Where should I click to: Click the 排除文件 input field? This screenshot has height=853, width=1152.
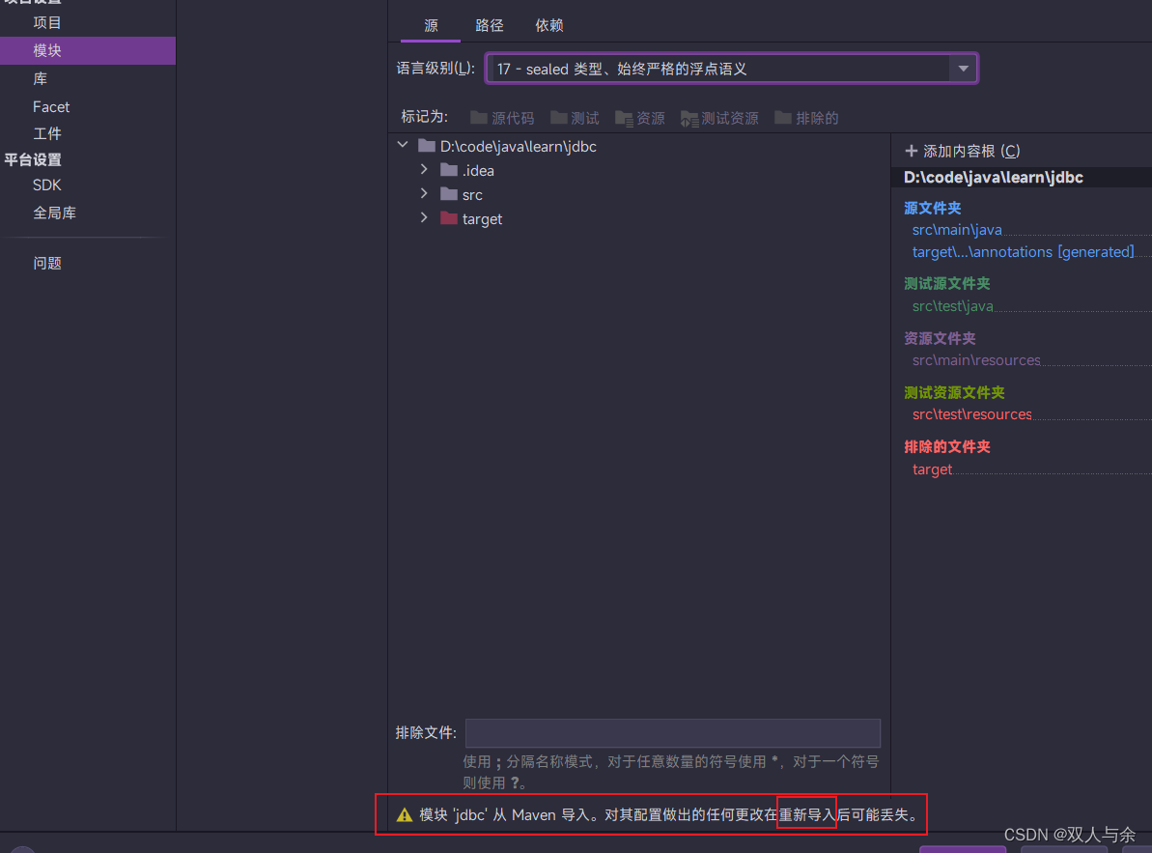(672, 733)
